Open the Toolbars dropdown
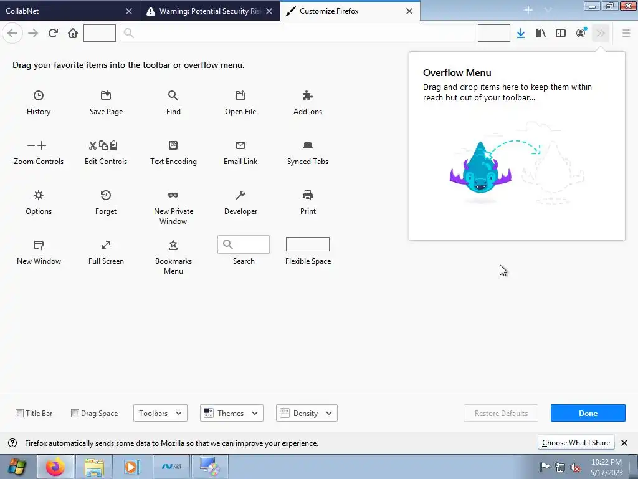The height and width of the screenshot is (479, 638). point(160,413)
